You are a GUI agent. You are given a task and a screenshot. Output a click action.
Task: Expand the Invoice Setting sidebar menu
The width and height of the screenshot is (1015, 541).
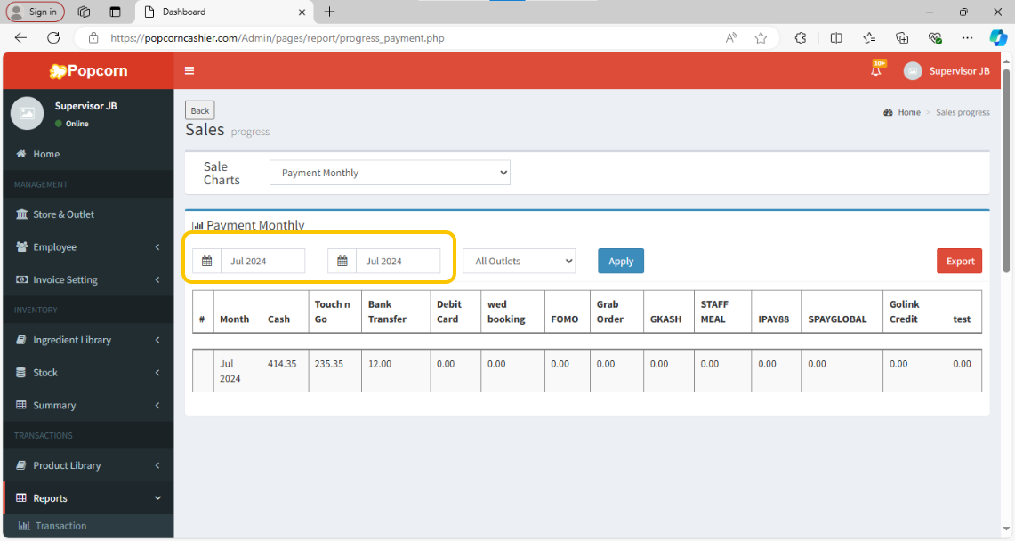(88, 279)
